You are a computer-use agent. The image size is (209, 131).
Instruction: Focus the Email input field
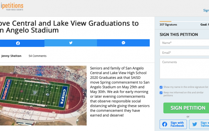click(185, 53)
